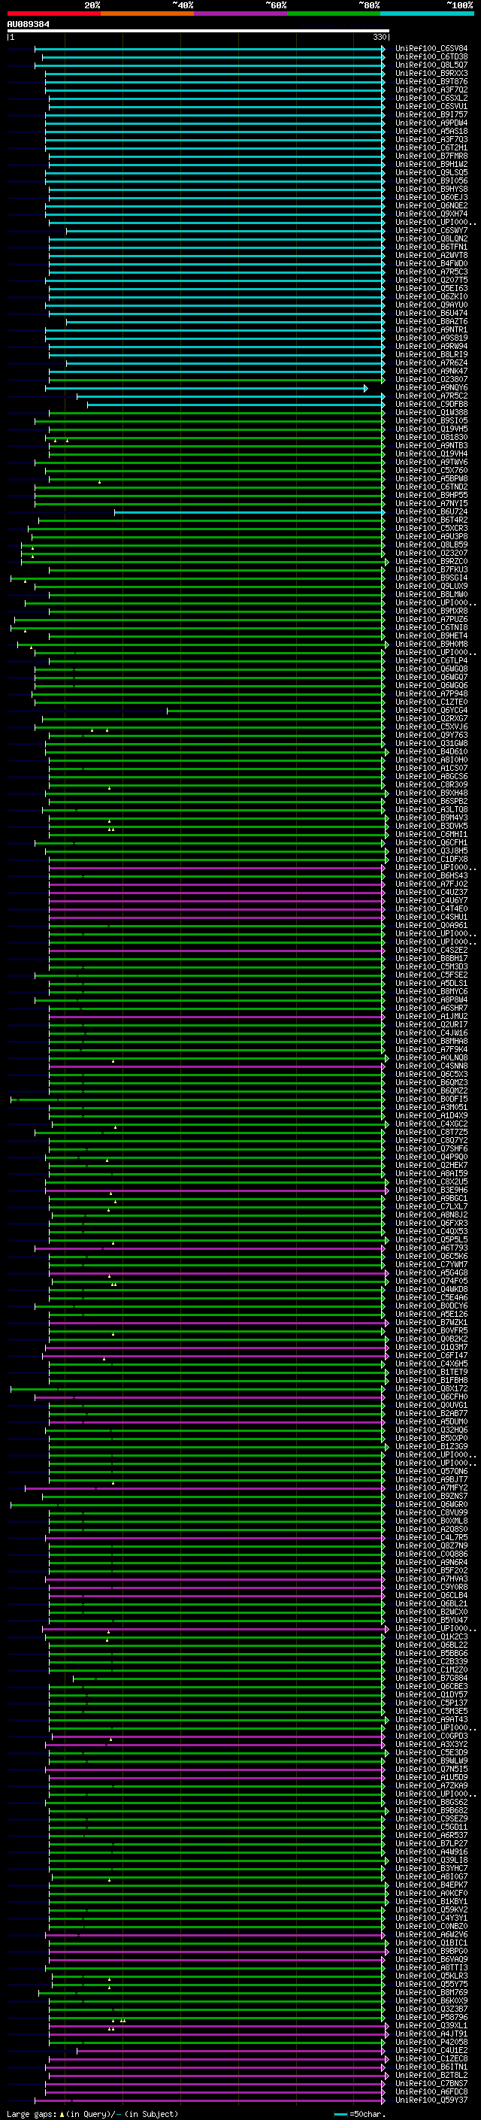Click the green ~80% identity legend segment
The image size is (481, 2120).
pyautogui.click(x=334, y=14)
